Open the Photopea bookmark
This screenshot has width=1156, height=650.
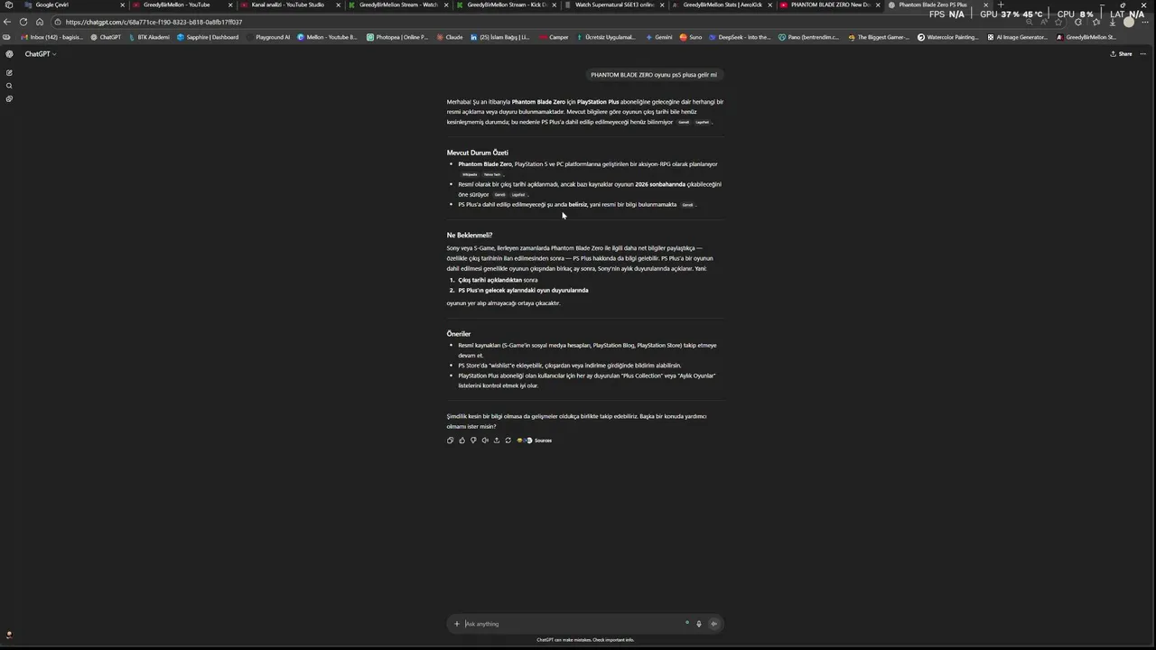click(x=397, y=37)
